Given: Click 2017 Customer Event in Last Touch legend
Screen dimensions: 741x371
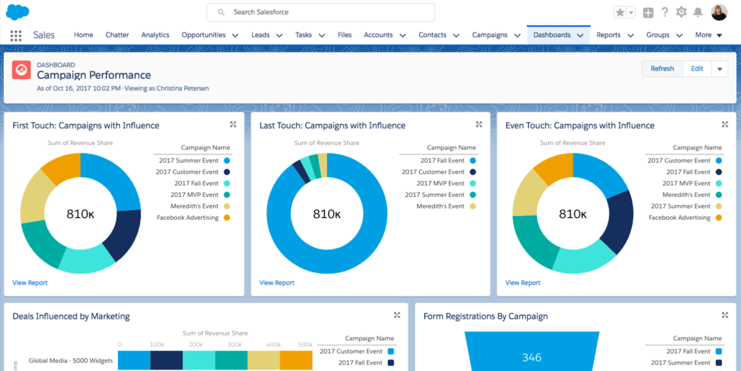Looking at the screenshot, I should point(433,172).
